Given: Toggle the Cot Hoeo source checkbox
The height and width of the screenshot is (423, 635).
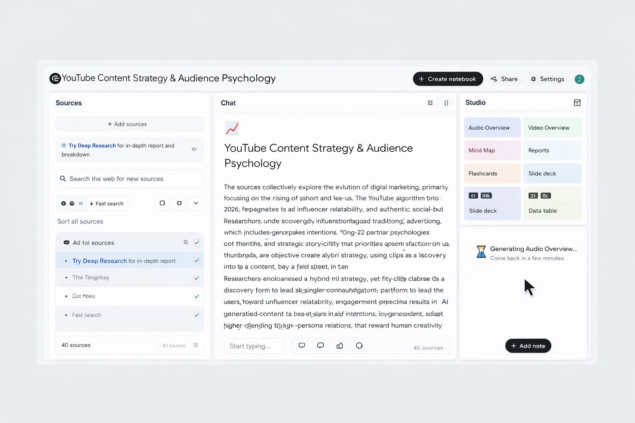Looking at the screenshot, I should click(x=197, y=297).
